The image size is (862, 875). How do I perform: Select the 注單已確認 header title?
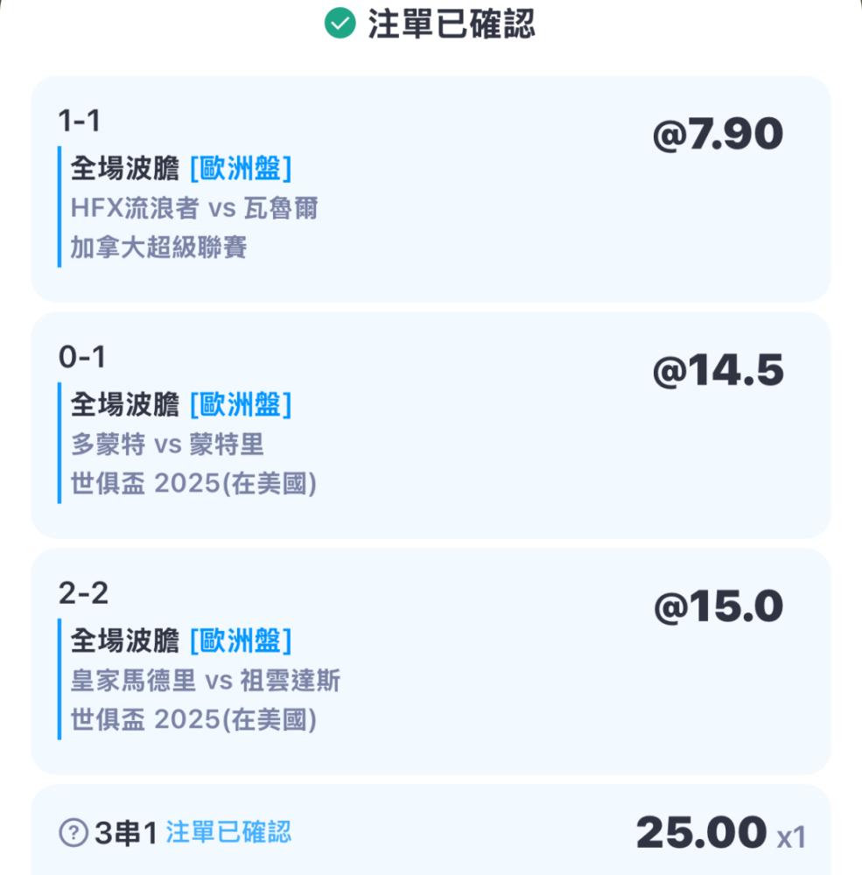click(x=451, y=24)
